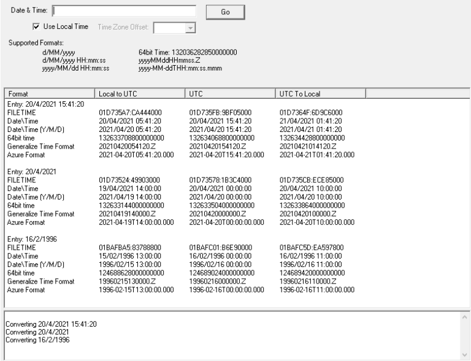Click Azure value 2021-04-19T14:00:00.000
The image size is (471, 361).
tap(136, 222)
